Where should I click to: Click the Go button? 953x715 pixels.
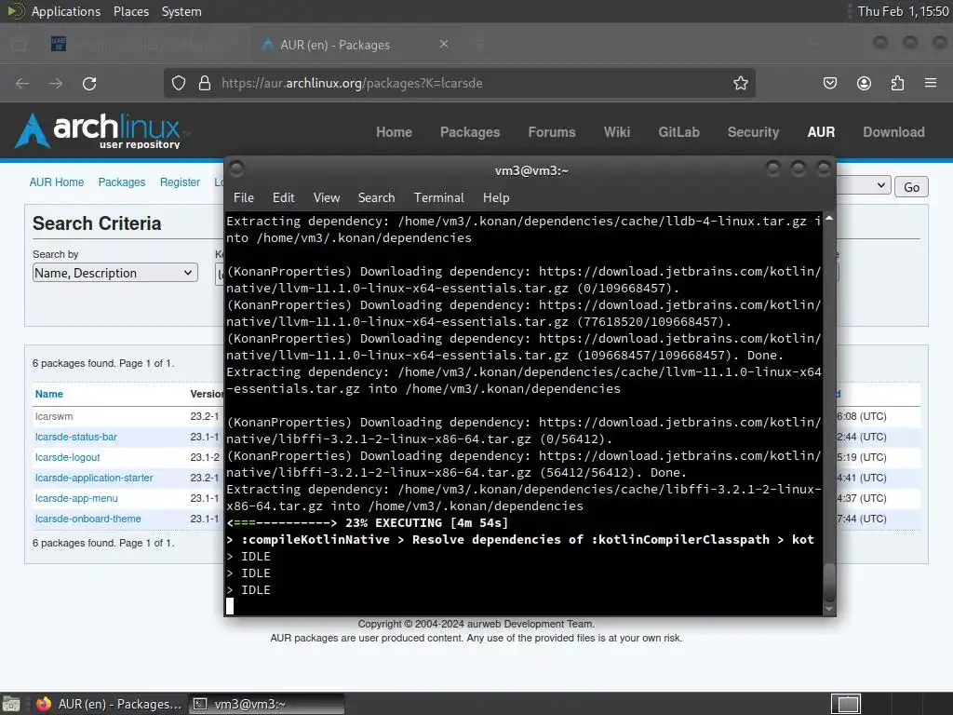pyautogui.click(x=911, y=186)
